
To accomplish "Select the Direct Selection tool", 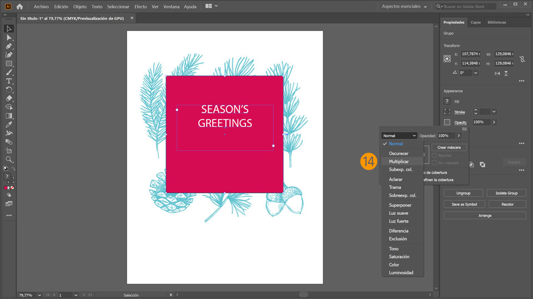I will [9, 38].
